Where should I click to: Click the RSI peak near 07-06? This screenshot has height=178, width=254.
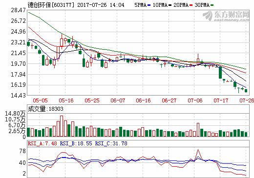[x=198, y=150]
